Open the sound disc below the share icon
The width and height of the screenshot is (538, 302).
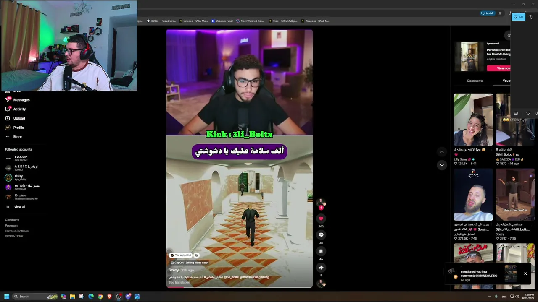[x=321, y=284]
